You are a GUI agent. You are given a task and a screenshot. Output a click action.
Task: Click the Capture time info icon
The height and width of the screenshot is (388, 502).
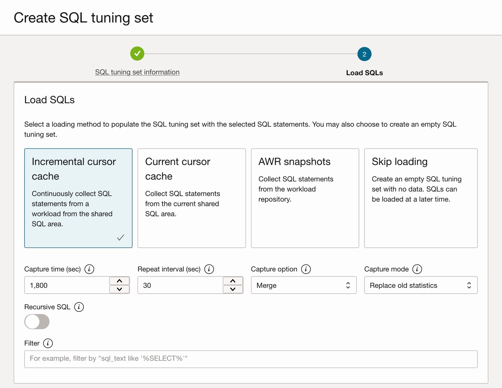coord(89,269)
